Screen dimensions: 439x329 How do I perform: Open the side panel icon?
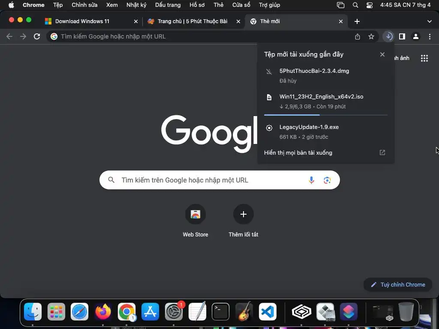[402, 36]
